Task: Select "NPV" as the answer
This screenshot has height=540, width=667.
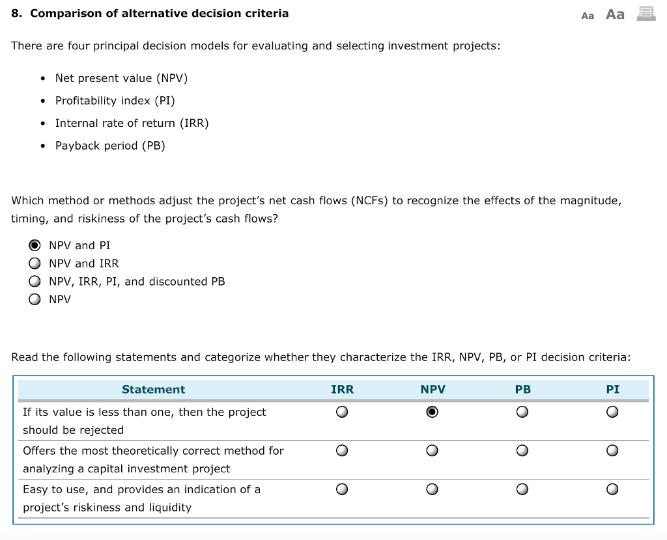Action: click(35, 299)
